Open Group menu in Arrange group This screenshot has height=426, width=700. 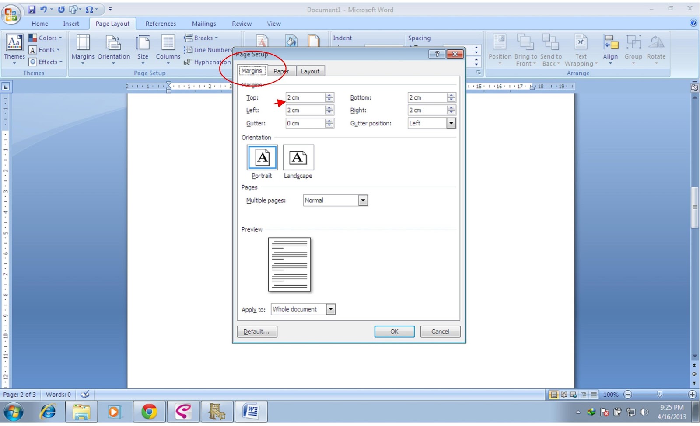[x=633, y=50]
